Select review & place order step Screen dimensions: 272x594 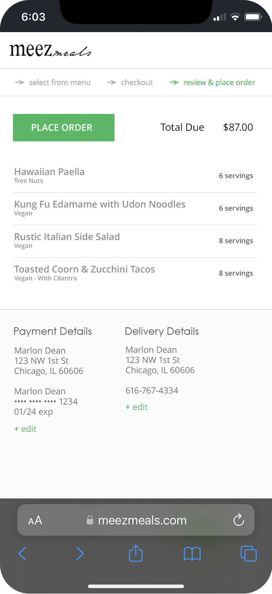219,83
